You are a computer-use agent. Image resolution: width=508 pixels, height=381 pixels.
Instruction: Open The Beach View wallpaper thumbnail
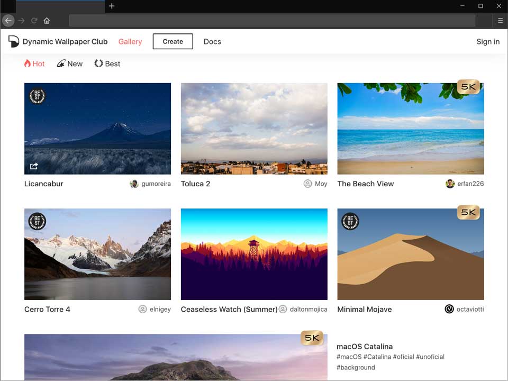410,128
